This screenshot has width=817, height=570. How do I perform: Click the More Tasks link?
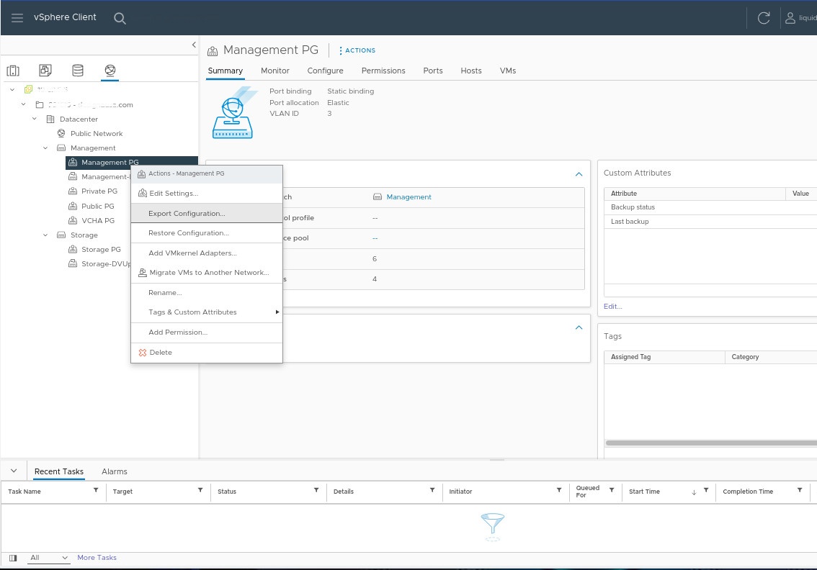coord(97,558)
